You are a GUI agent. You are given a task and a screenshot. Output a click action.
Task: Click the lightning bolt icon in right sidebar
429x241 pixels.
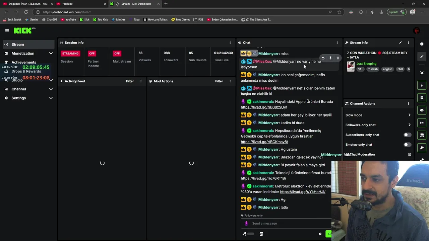click(422, 85)
